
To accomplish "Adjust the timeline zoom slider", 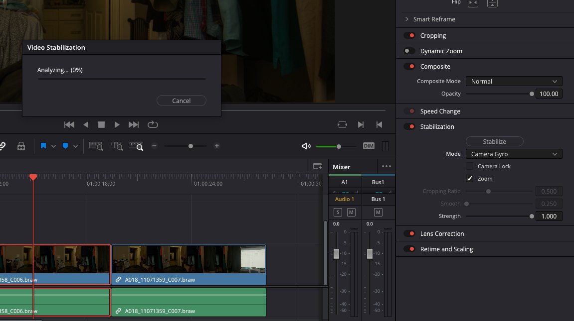I will coord(191,146).
